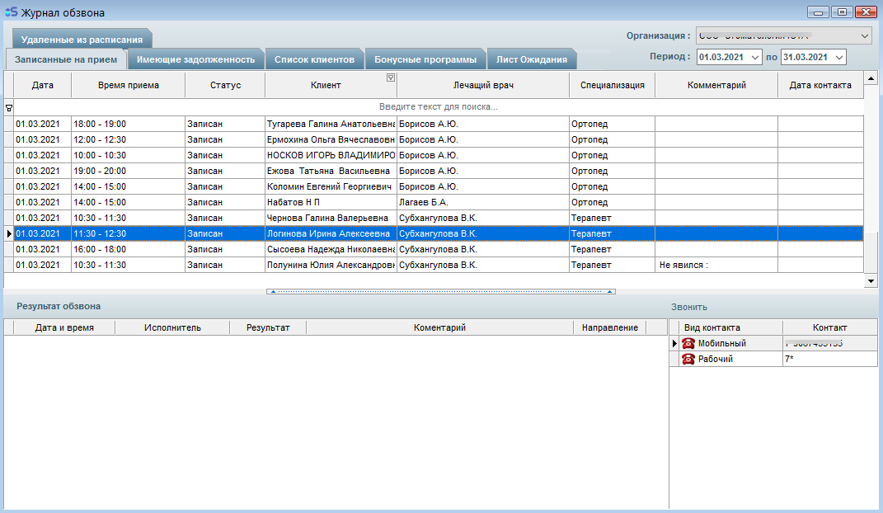Viewport: 883px width, 513px height.
Task: Switch to Удаленные из расписания tab
Action: 82,40
